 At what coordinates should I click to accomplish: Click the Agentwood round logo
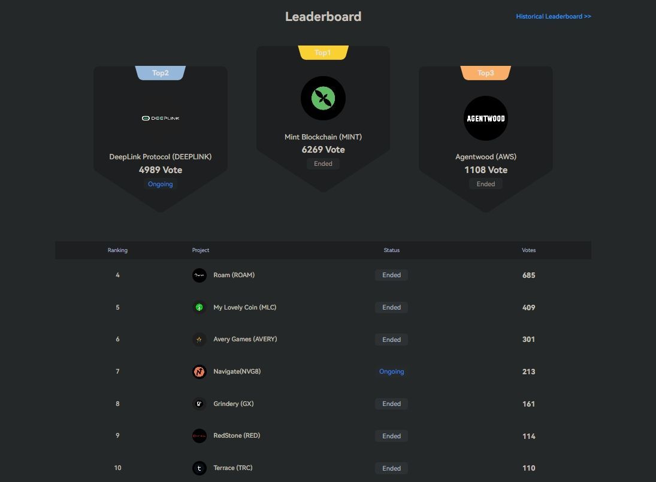486,119
